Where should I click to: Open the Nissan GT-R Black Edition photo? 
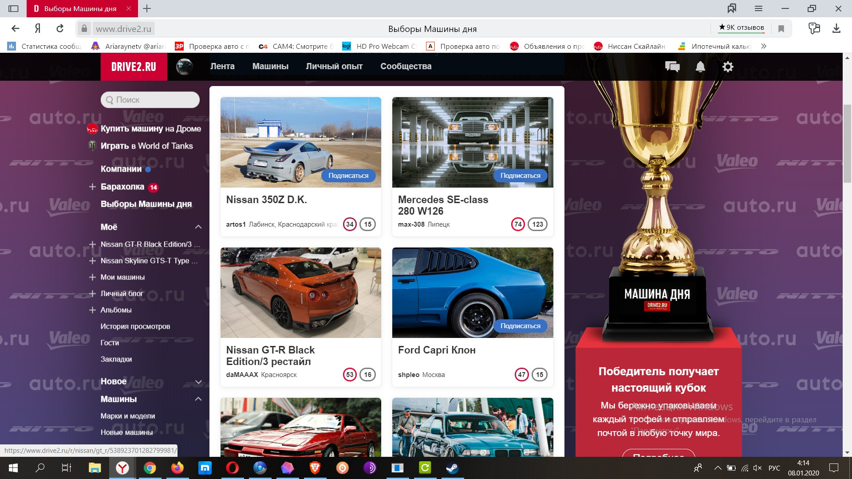pos(301,293)
